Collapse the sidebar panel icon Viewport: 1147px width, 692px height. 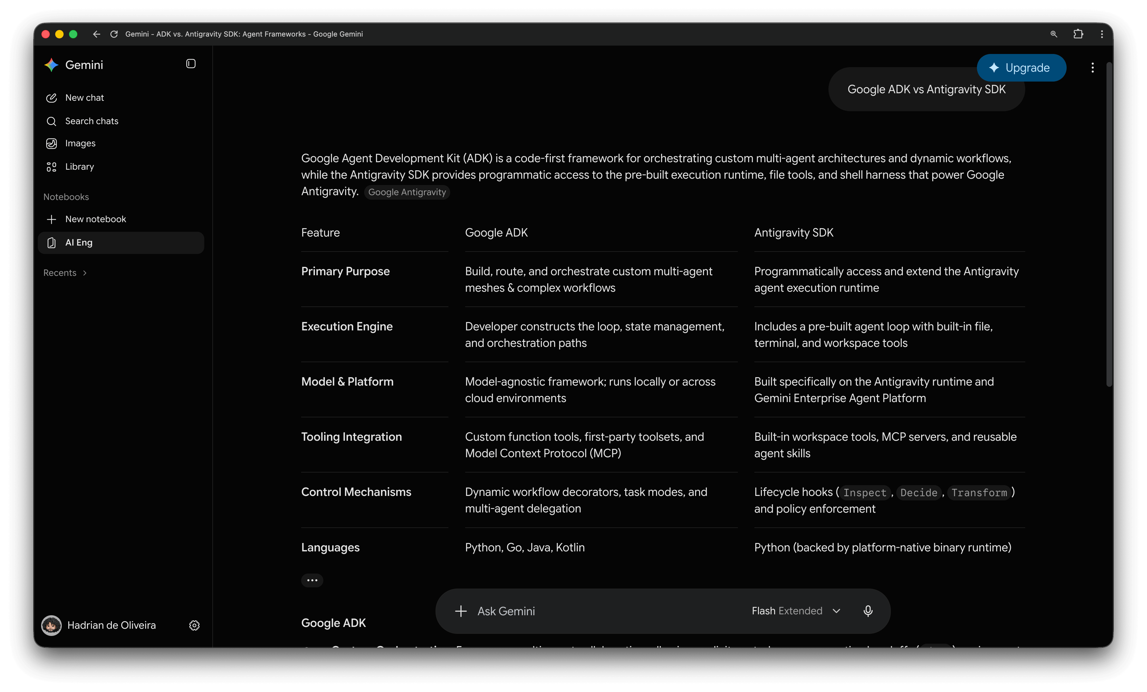point(191,64)
